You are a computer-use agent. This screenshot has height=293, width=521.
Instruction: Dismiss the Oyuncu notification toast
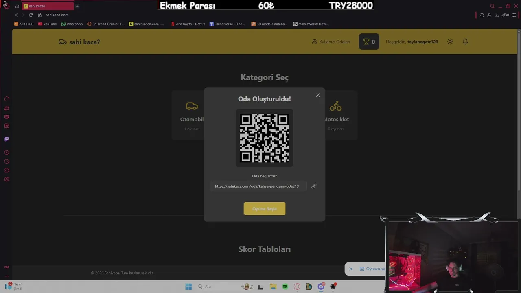click(350, 269)
